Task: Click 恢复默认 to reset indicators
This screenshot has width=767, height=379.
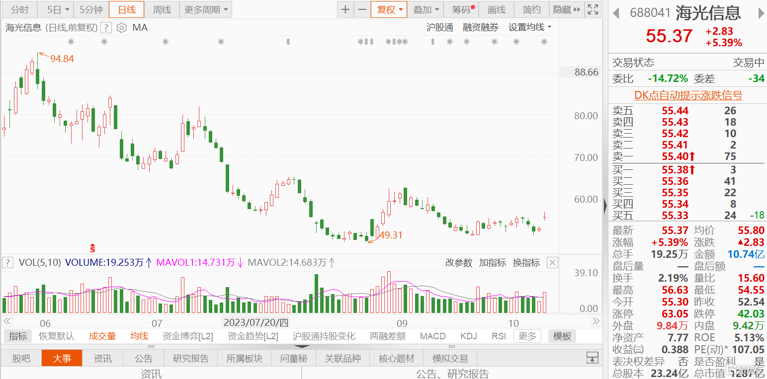Action: point(57,336)
